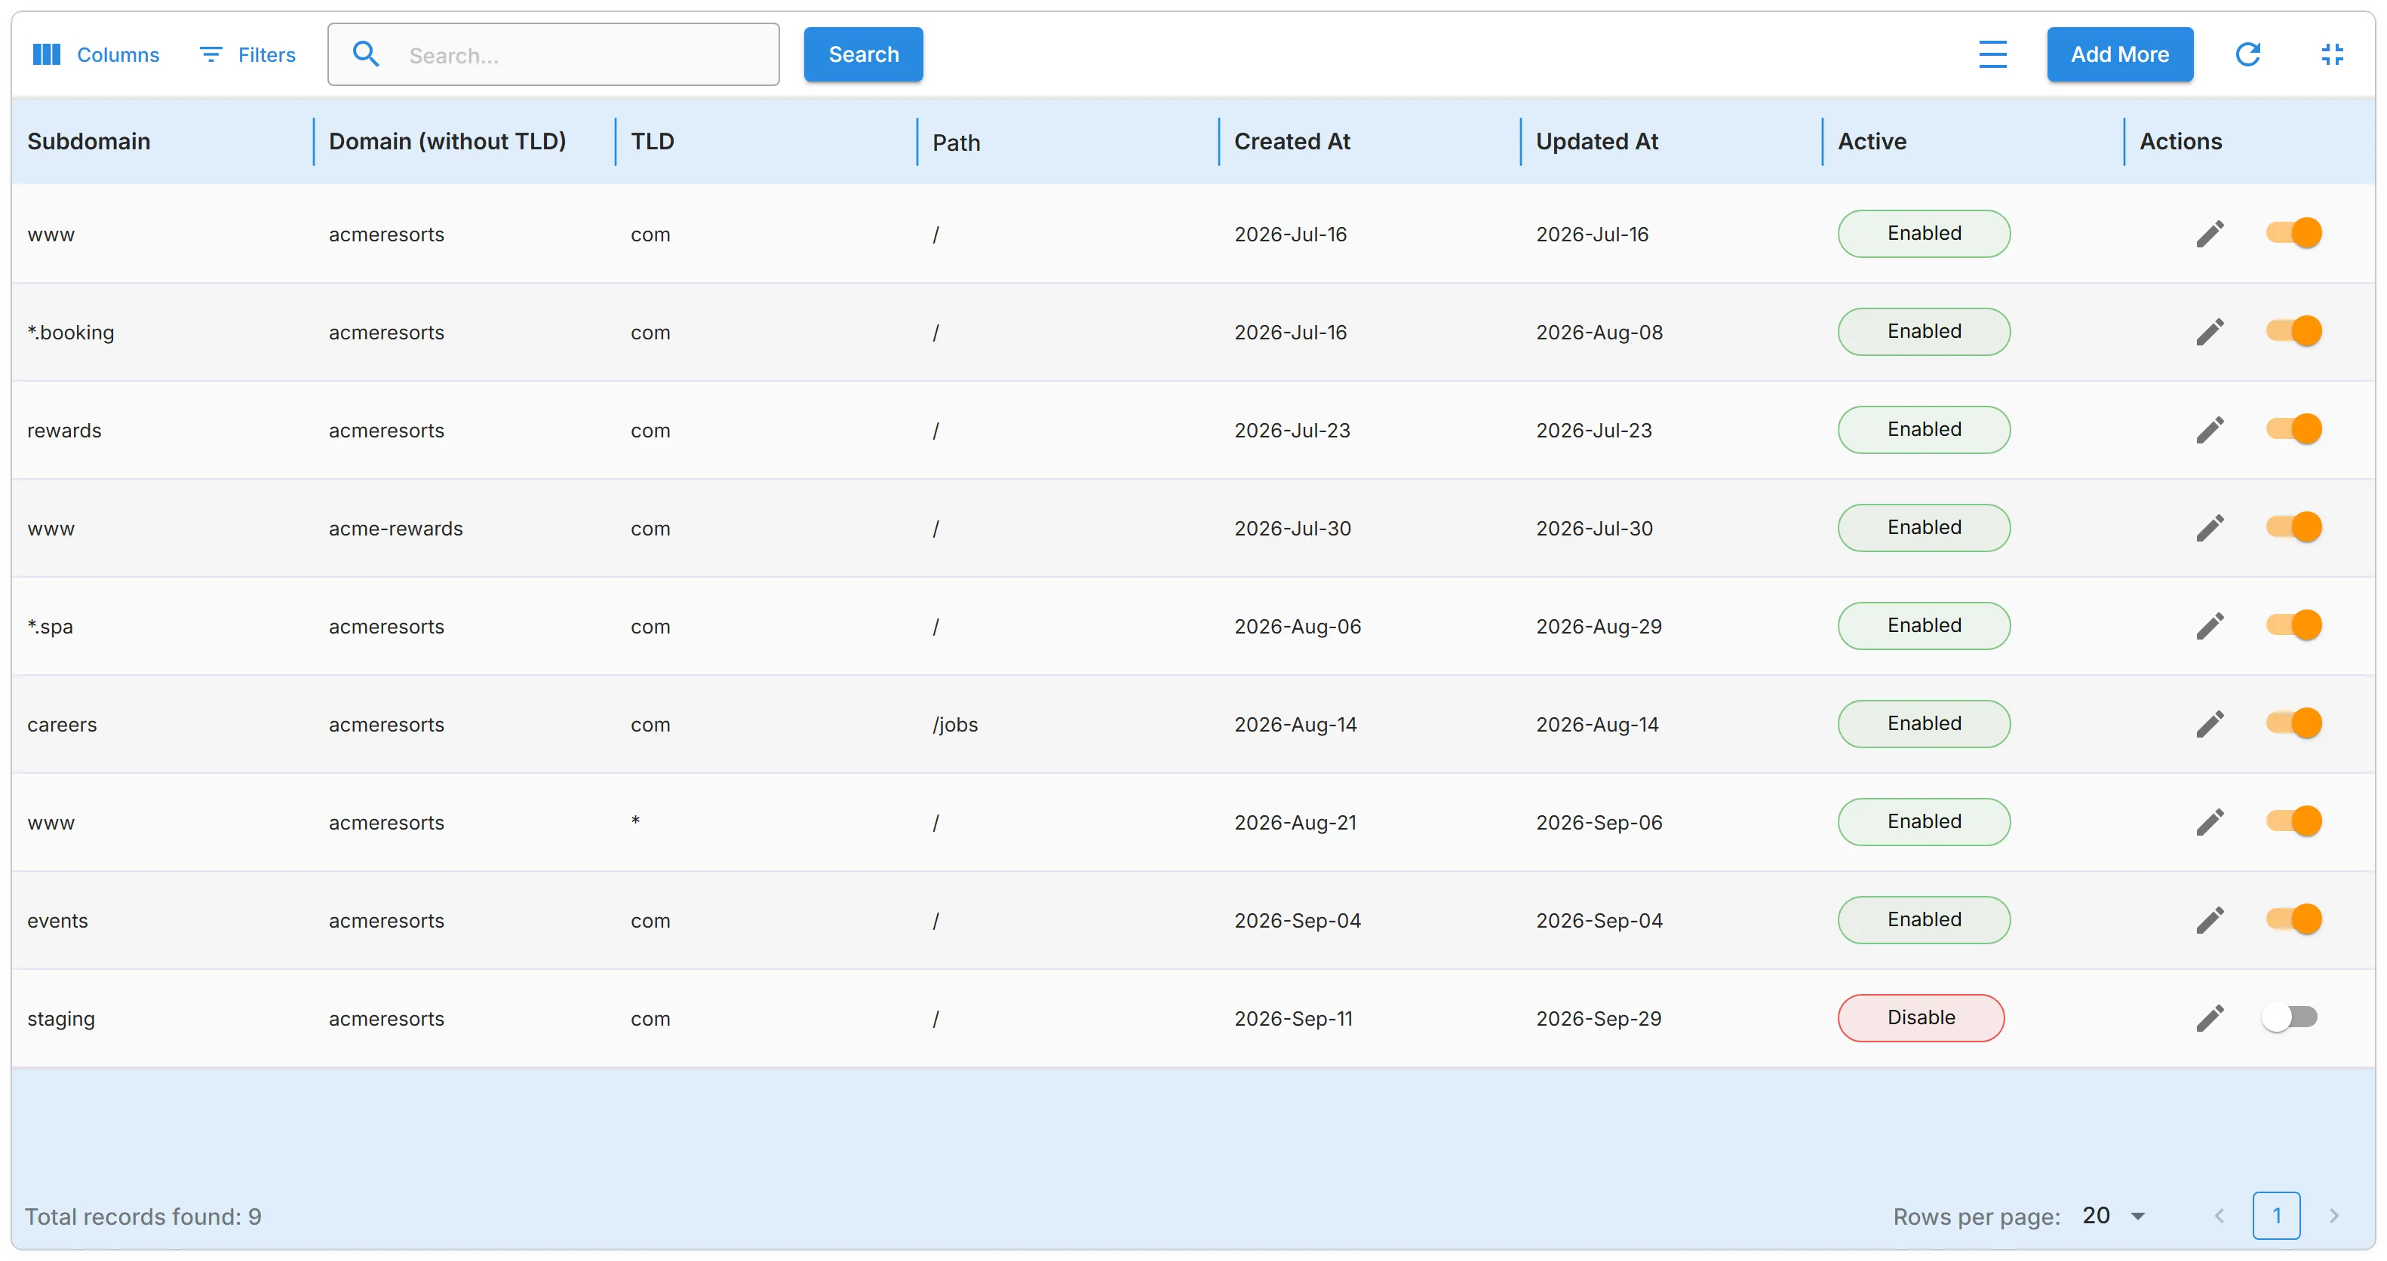
Task: Click the 2026-Sep-29 updated date
Action: tap(1599, 1018)
